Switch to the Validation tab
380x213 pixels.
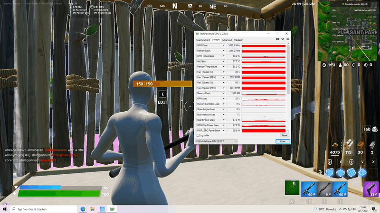[x=238, y=40]
